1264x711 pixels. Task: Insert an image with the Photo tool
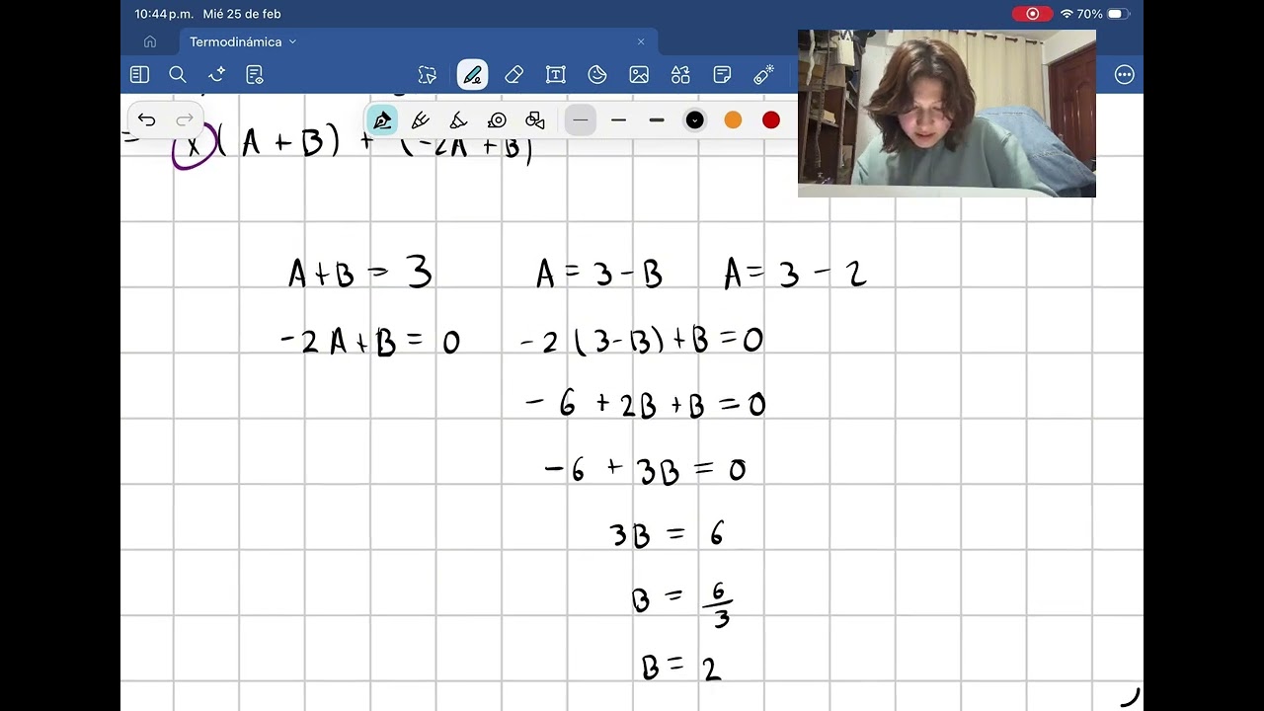639,75
